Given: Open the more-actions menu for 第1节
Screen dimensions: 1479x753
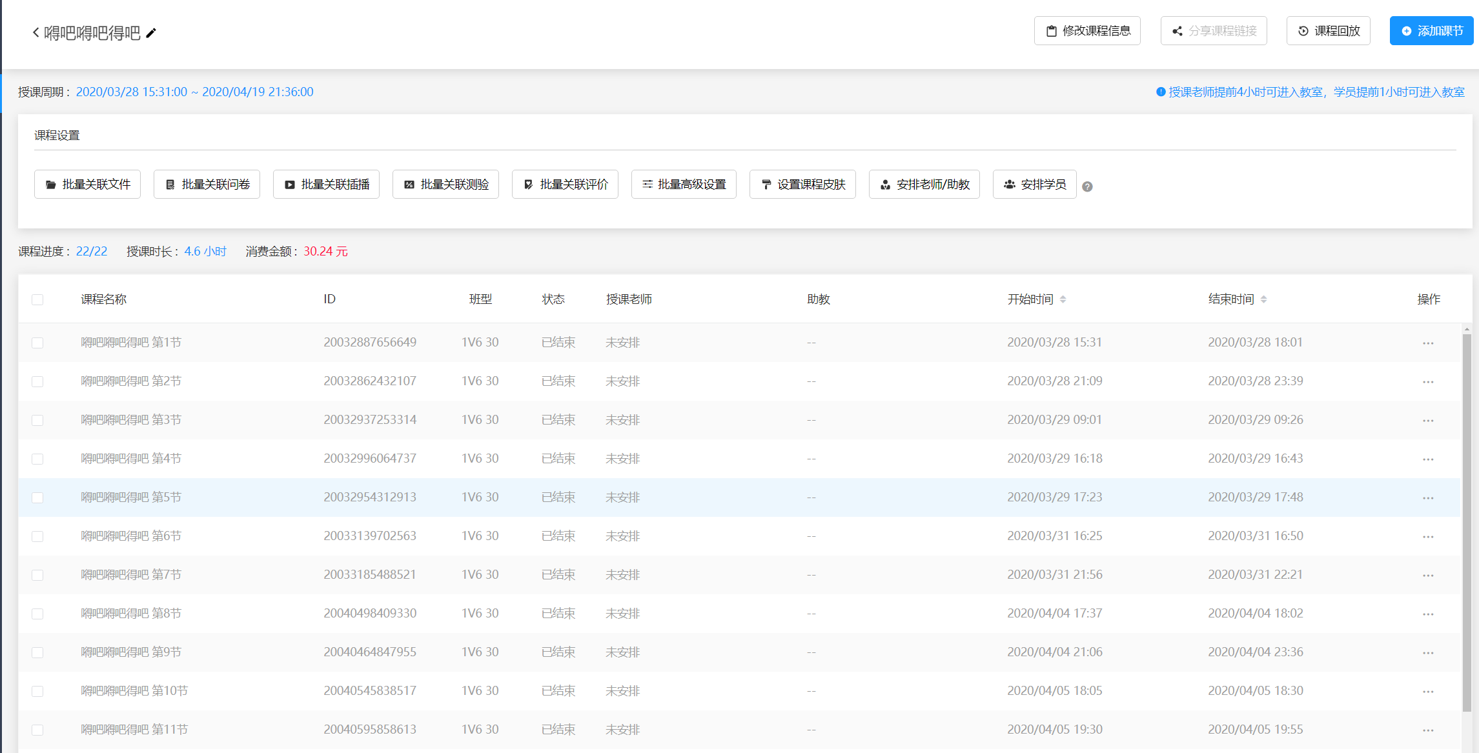Looking at the screenshot, I should click(x=1428, y=343).
